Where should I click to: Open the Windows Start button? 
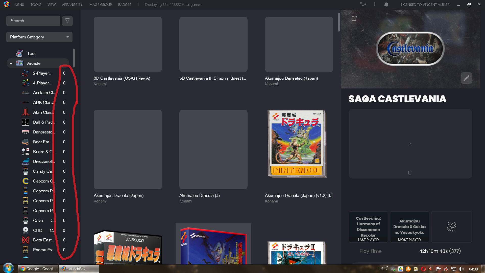[x=8, y=268]
